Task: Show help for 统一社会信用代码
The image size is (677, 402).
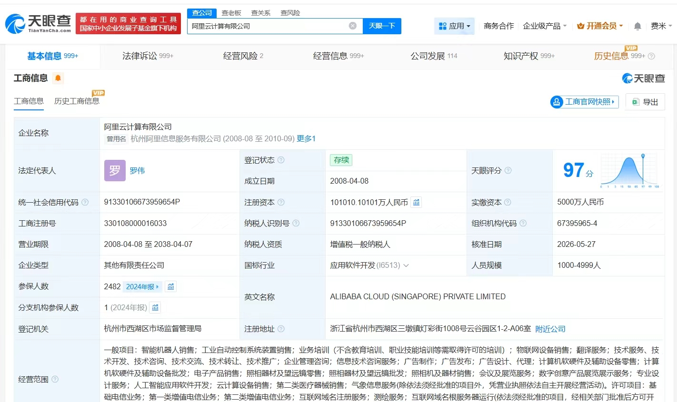Action: (x=85, y=202)
